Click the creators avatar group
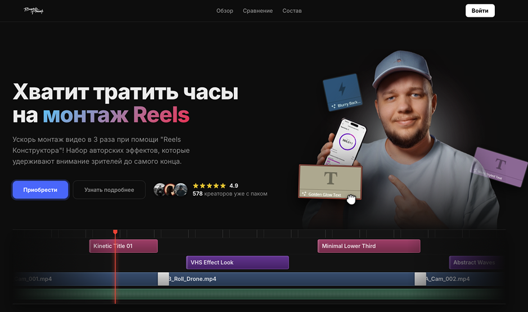 coord(170,190)
